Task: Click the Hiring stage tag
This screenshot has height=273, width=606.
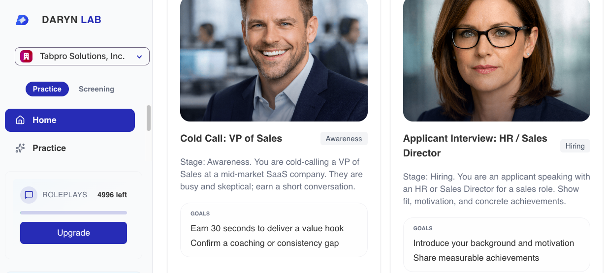Action: pyautogui.click(x=574, y=146)
